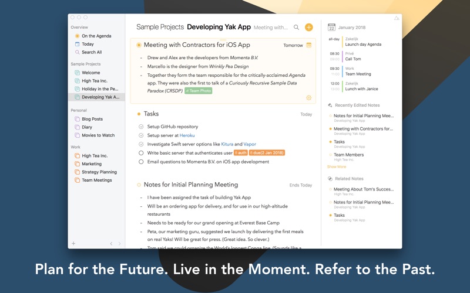Click Today date on Tasks note
This screenshot has height=293, width=470.
click(306, 114)
